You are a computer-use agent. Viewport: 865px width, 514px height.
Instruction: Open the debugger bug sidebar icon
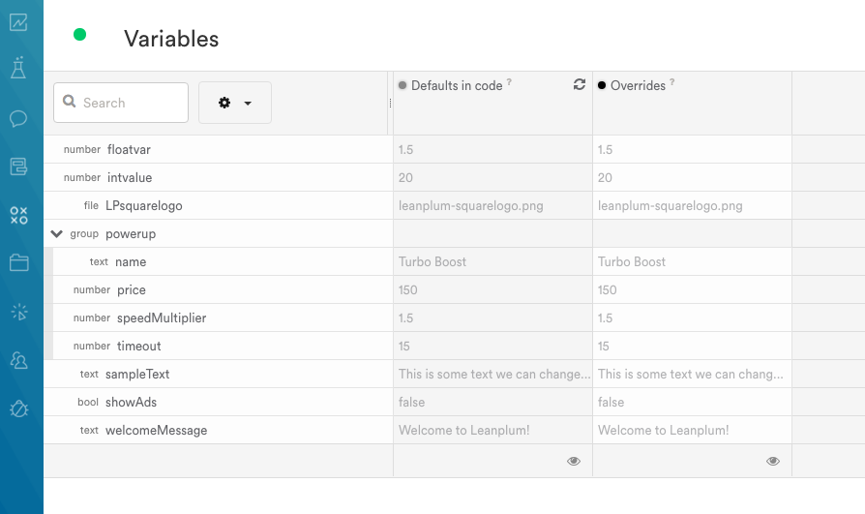pyautogui.click(x=18, y=408)
